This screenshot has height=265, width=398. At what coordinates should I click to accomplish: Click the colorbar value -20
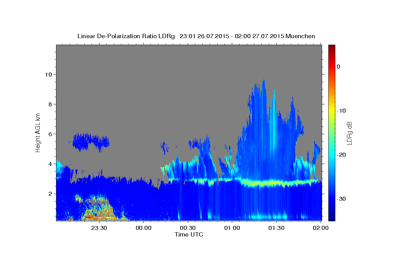(342, 155)
